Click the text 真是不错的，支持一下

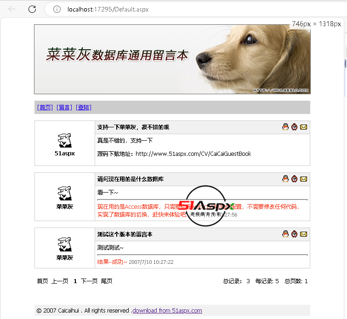click(x=125, y=141)
